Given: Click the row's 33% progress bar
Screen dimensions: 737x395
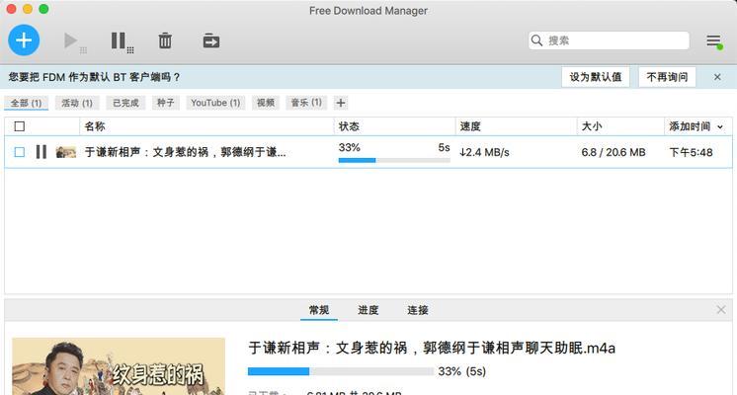Looking at the screenshot, I should (394, 160).
